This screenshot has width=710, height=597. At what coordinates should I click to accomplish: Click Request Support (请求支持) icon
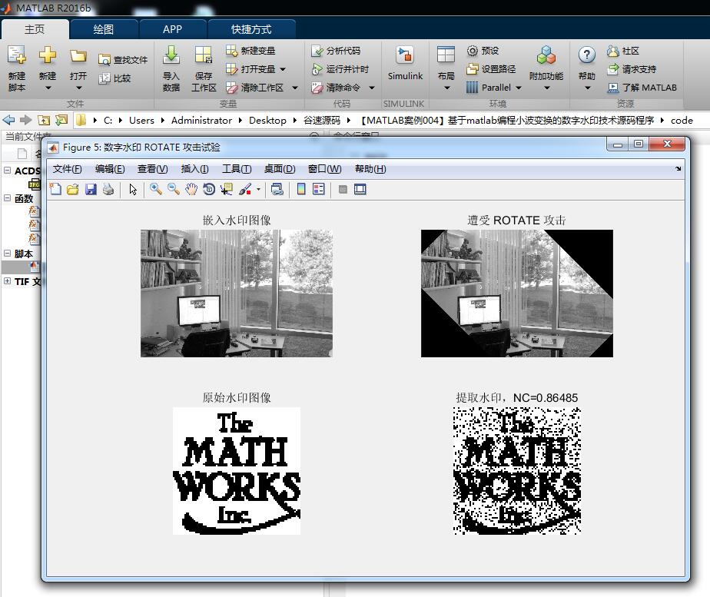612,69
